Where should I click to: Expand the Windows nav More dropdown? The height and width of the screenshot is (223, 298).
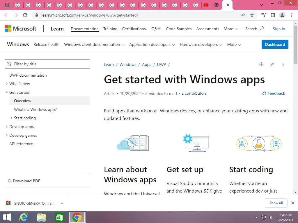234,44
